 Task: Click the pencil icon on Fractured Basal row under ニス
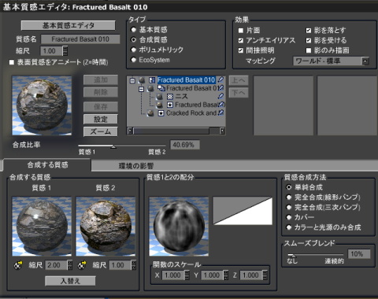click(x=221, y=105)
